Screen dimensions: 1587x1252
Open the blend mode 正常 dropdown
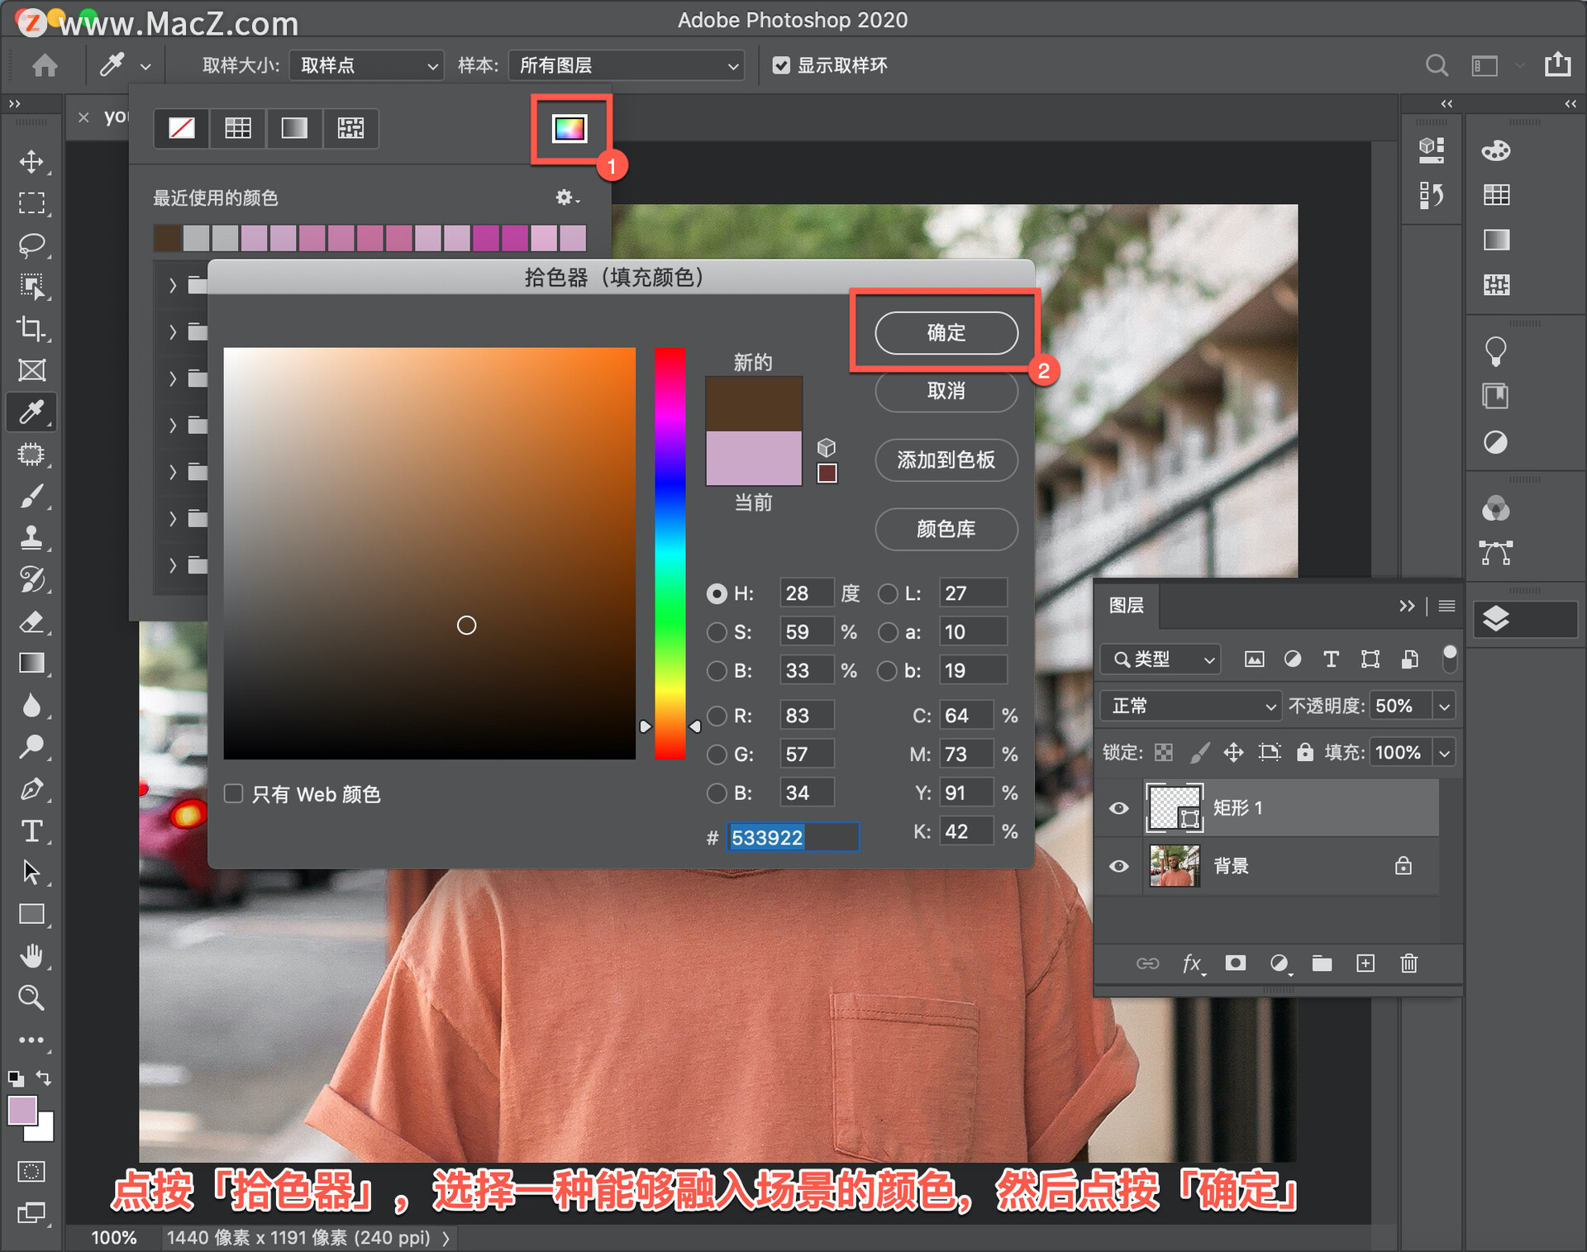point(1190,706)
